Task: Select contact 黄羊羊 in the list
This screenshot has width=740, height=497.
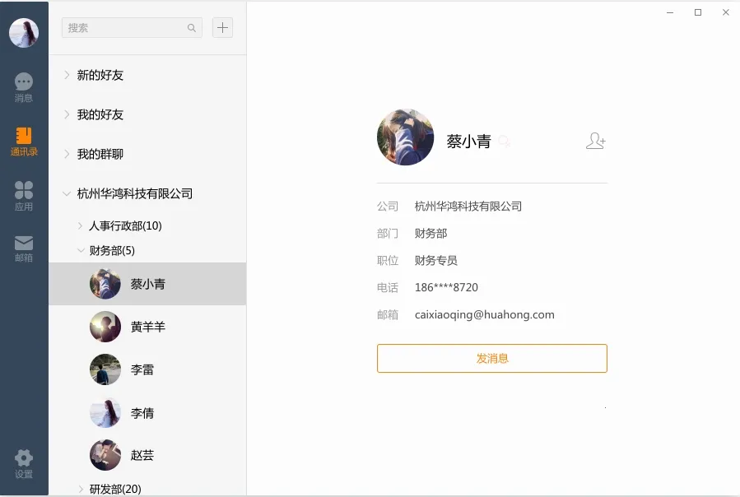Action: 147,327
